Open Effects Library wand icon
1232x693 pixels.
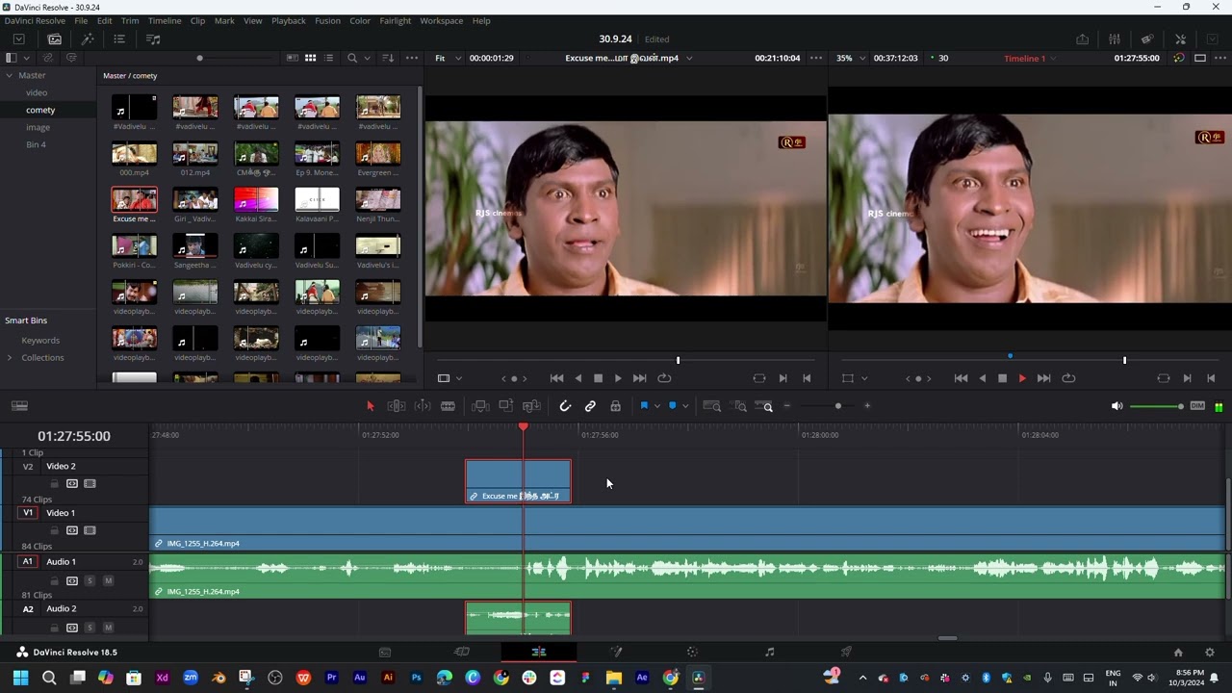click(88, 39)
